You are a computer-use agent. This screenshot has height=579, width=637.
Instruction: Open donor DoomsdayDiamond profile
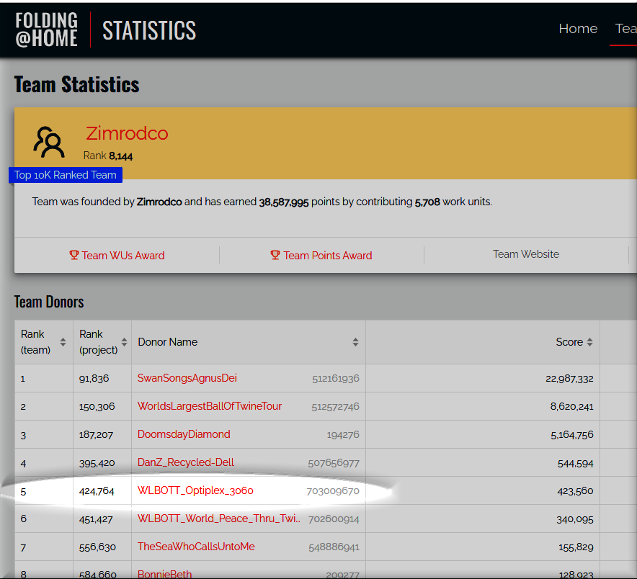184,434
